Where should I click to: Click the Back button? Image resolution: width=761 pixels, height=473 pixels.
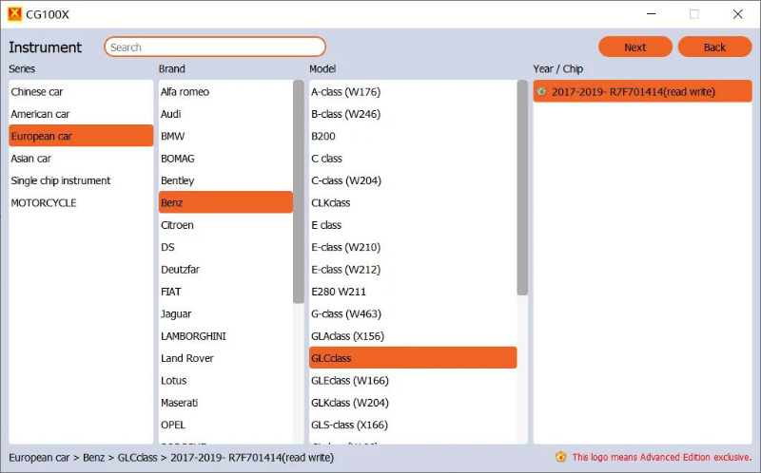pyautogui.click(x=714, y=47)
